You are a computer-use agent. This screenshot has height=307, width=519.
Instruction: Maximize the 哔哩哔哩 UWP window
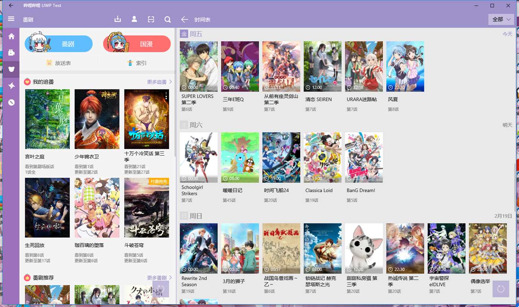492,6
